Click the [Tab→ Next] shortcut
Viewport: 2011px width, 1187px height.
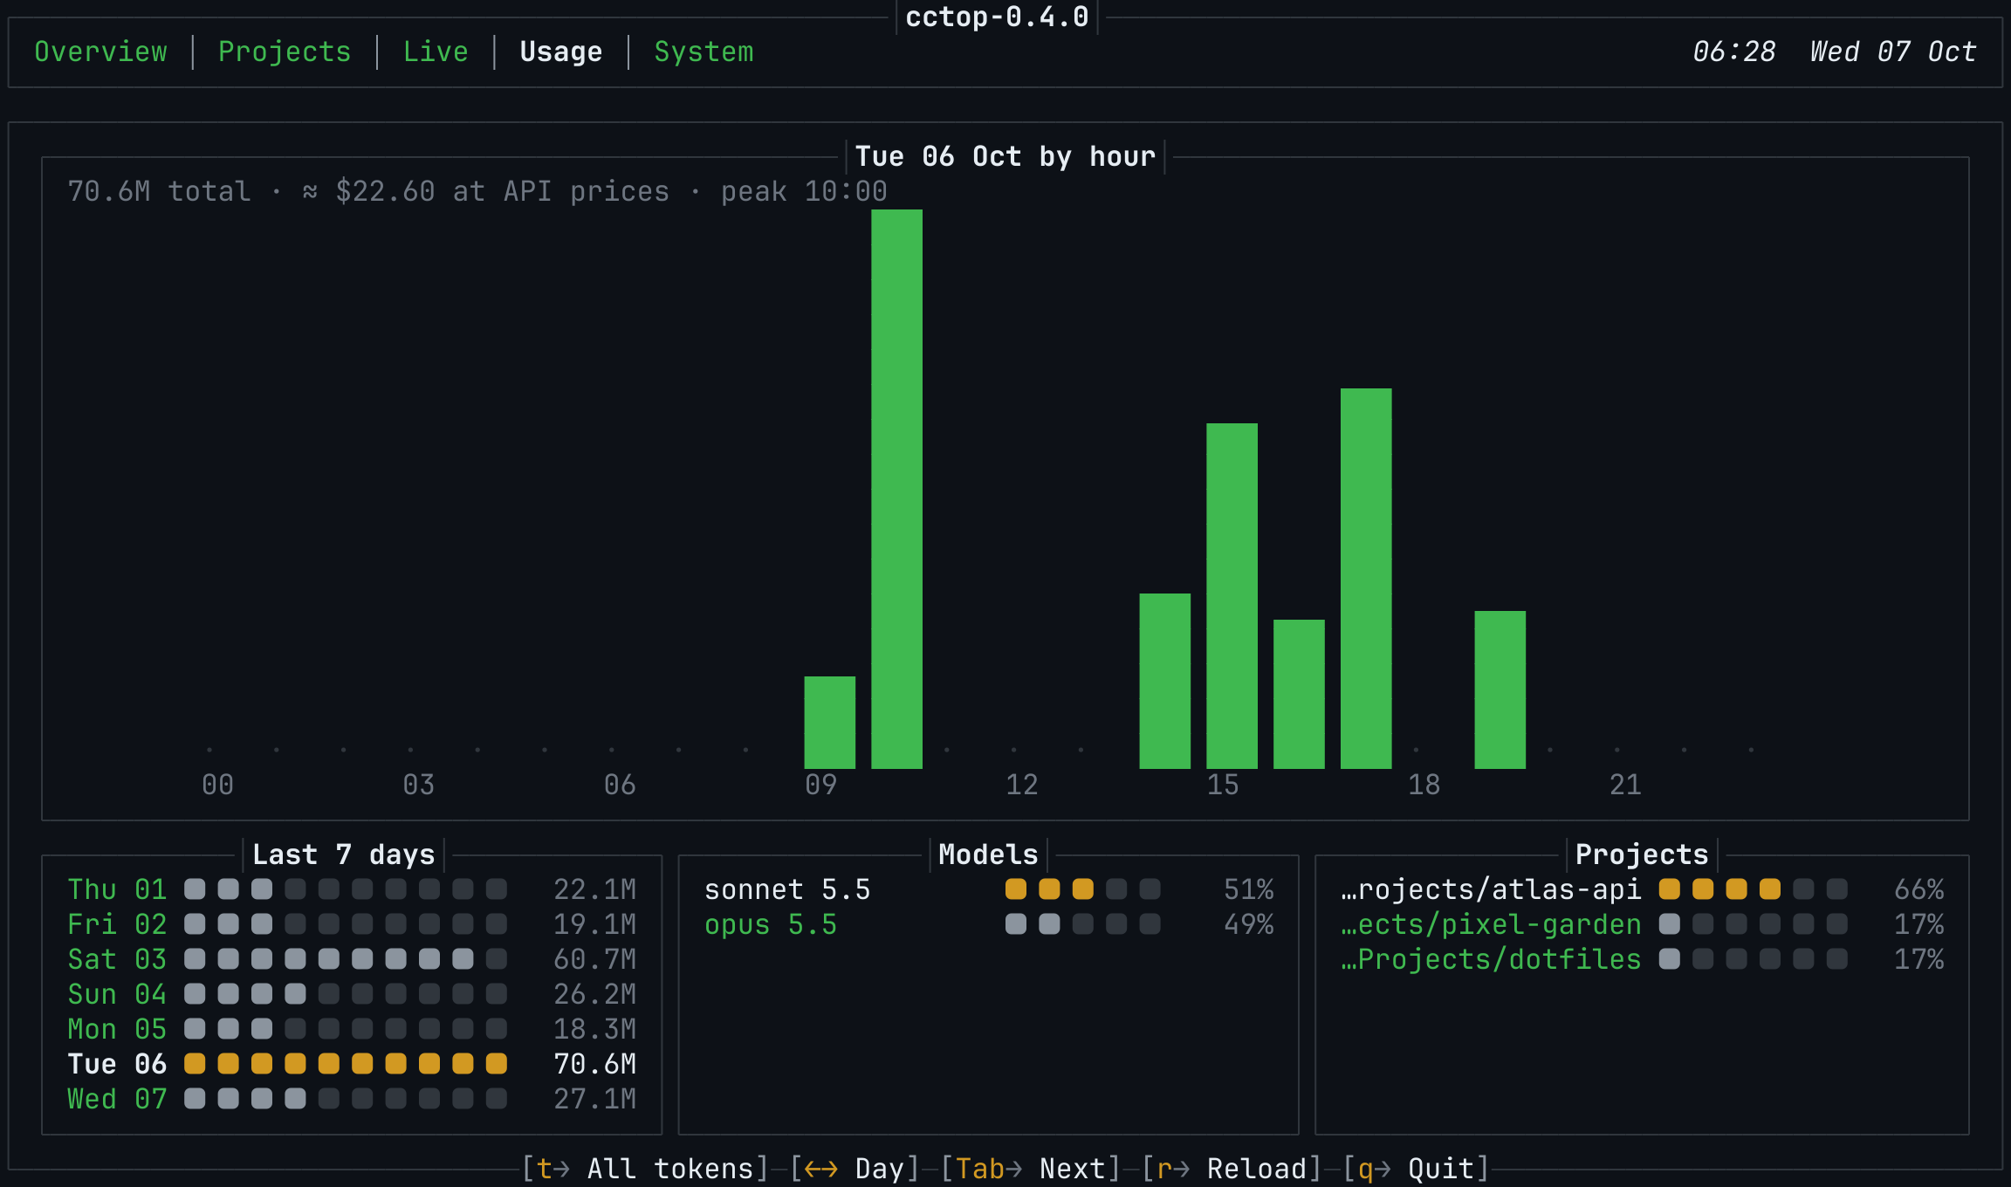tap(1031, 1169)
